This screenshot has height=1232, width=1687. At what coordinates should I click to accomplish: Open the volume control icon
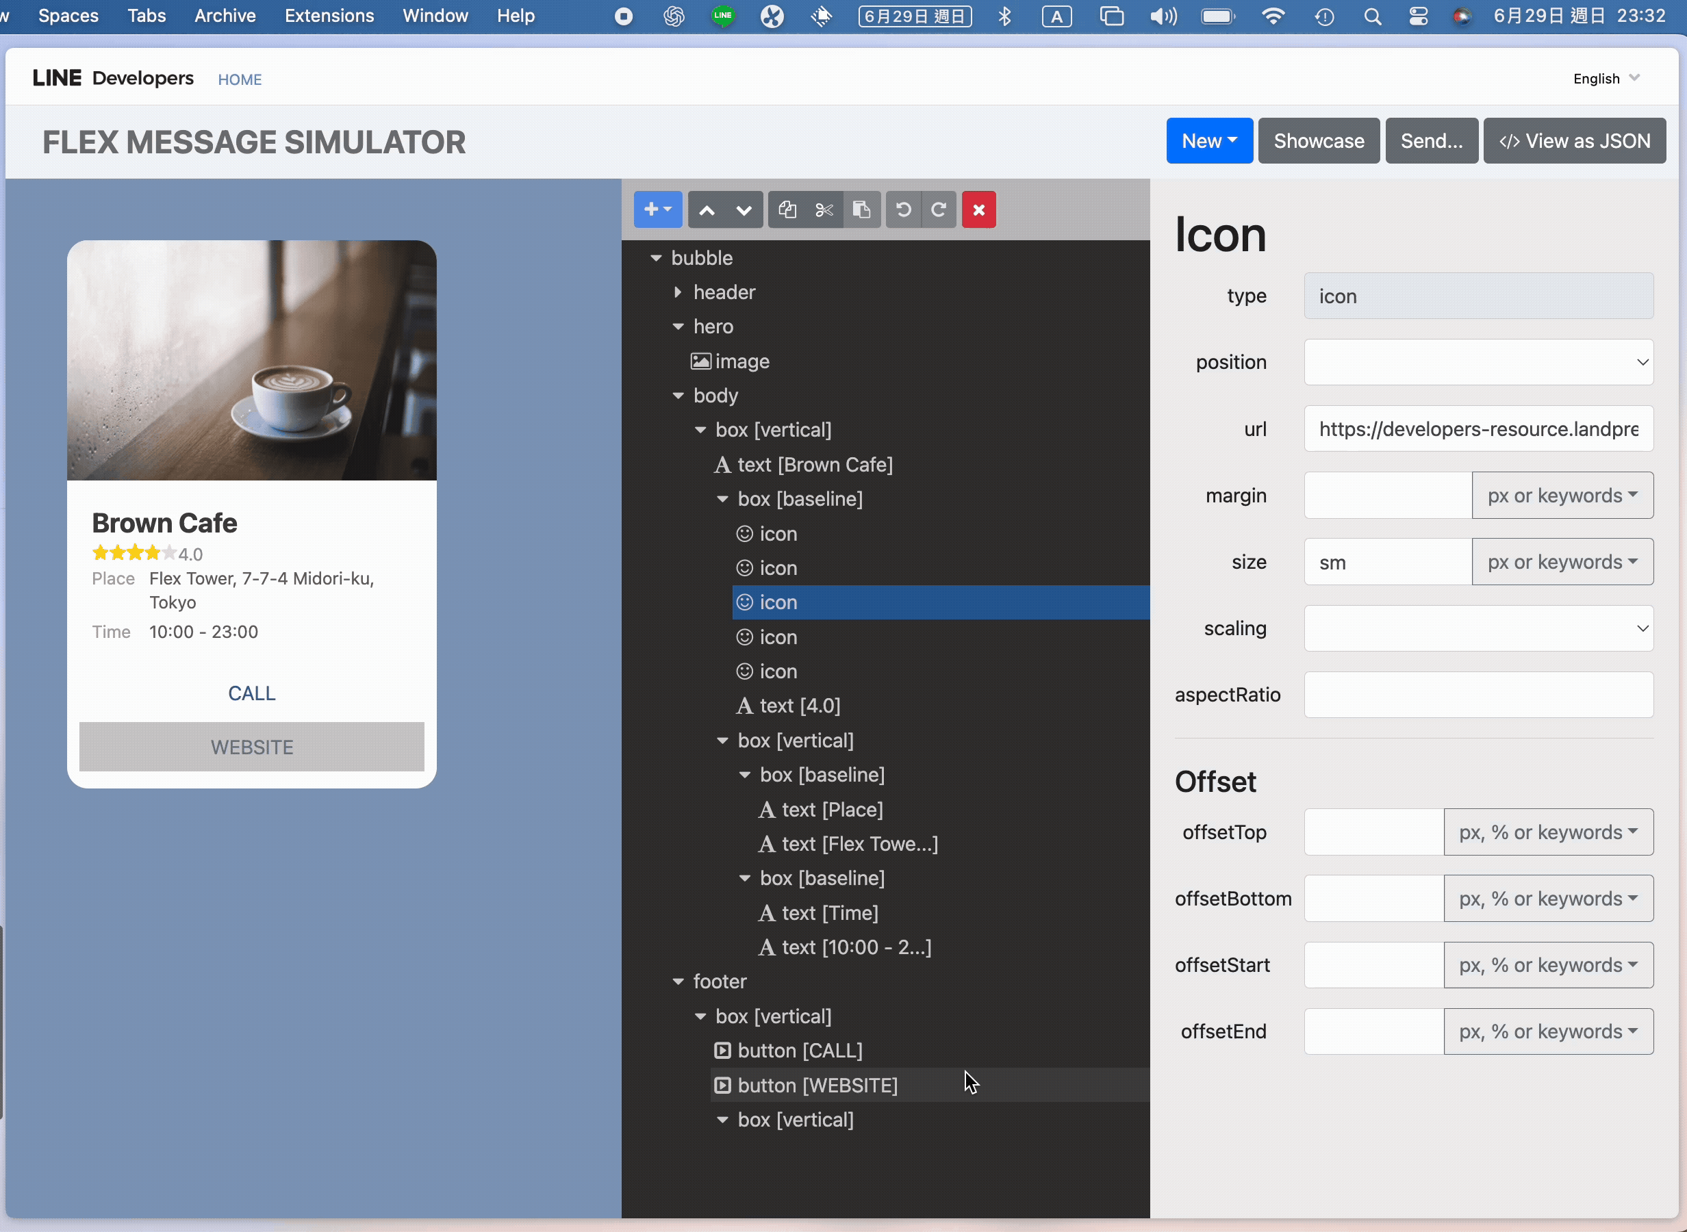(1162, 16)
